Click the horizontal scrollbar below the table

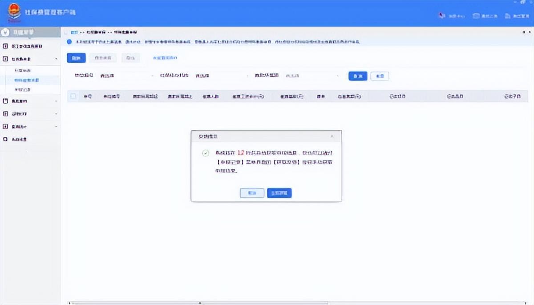pyautogui.click(x=200, y=302)
